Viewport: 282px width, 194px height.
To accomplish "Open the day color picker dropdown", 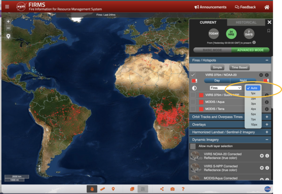I will (194, 81).
